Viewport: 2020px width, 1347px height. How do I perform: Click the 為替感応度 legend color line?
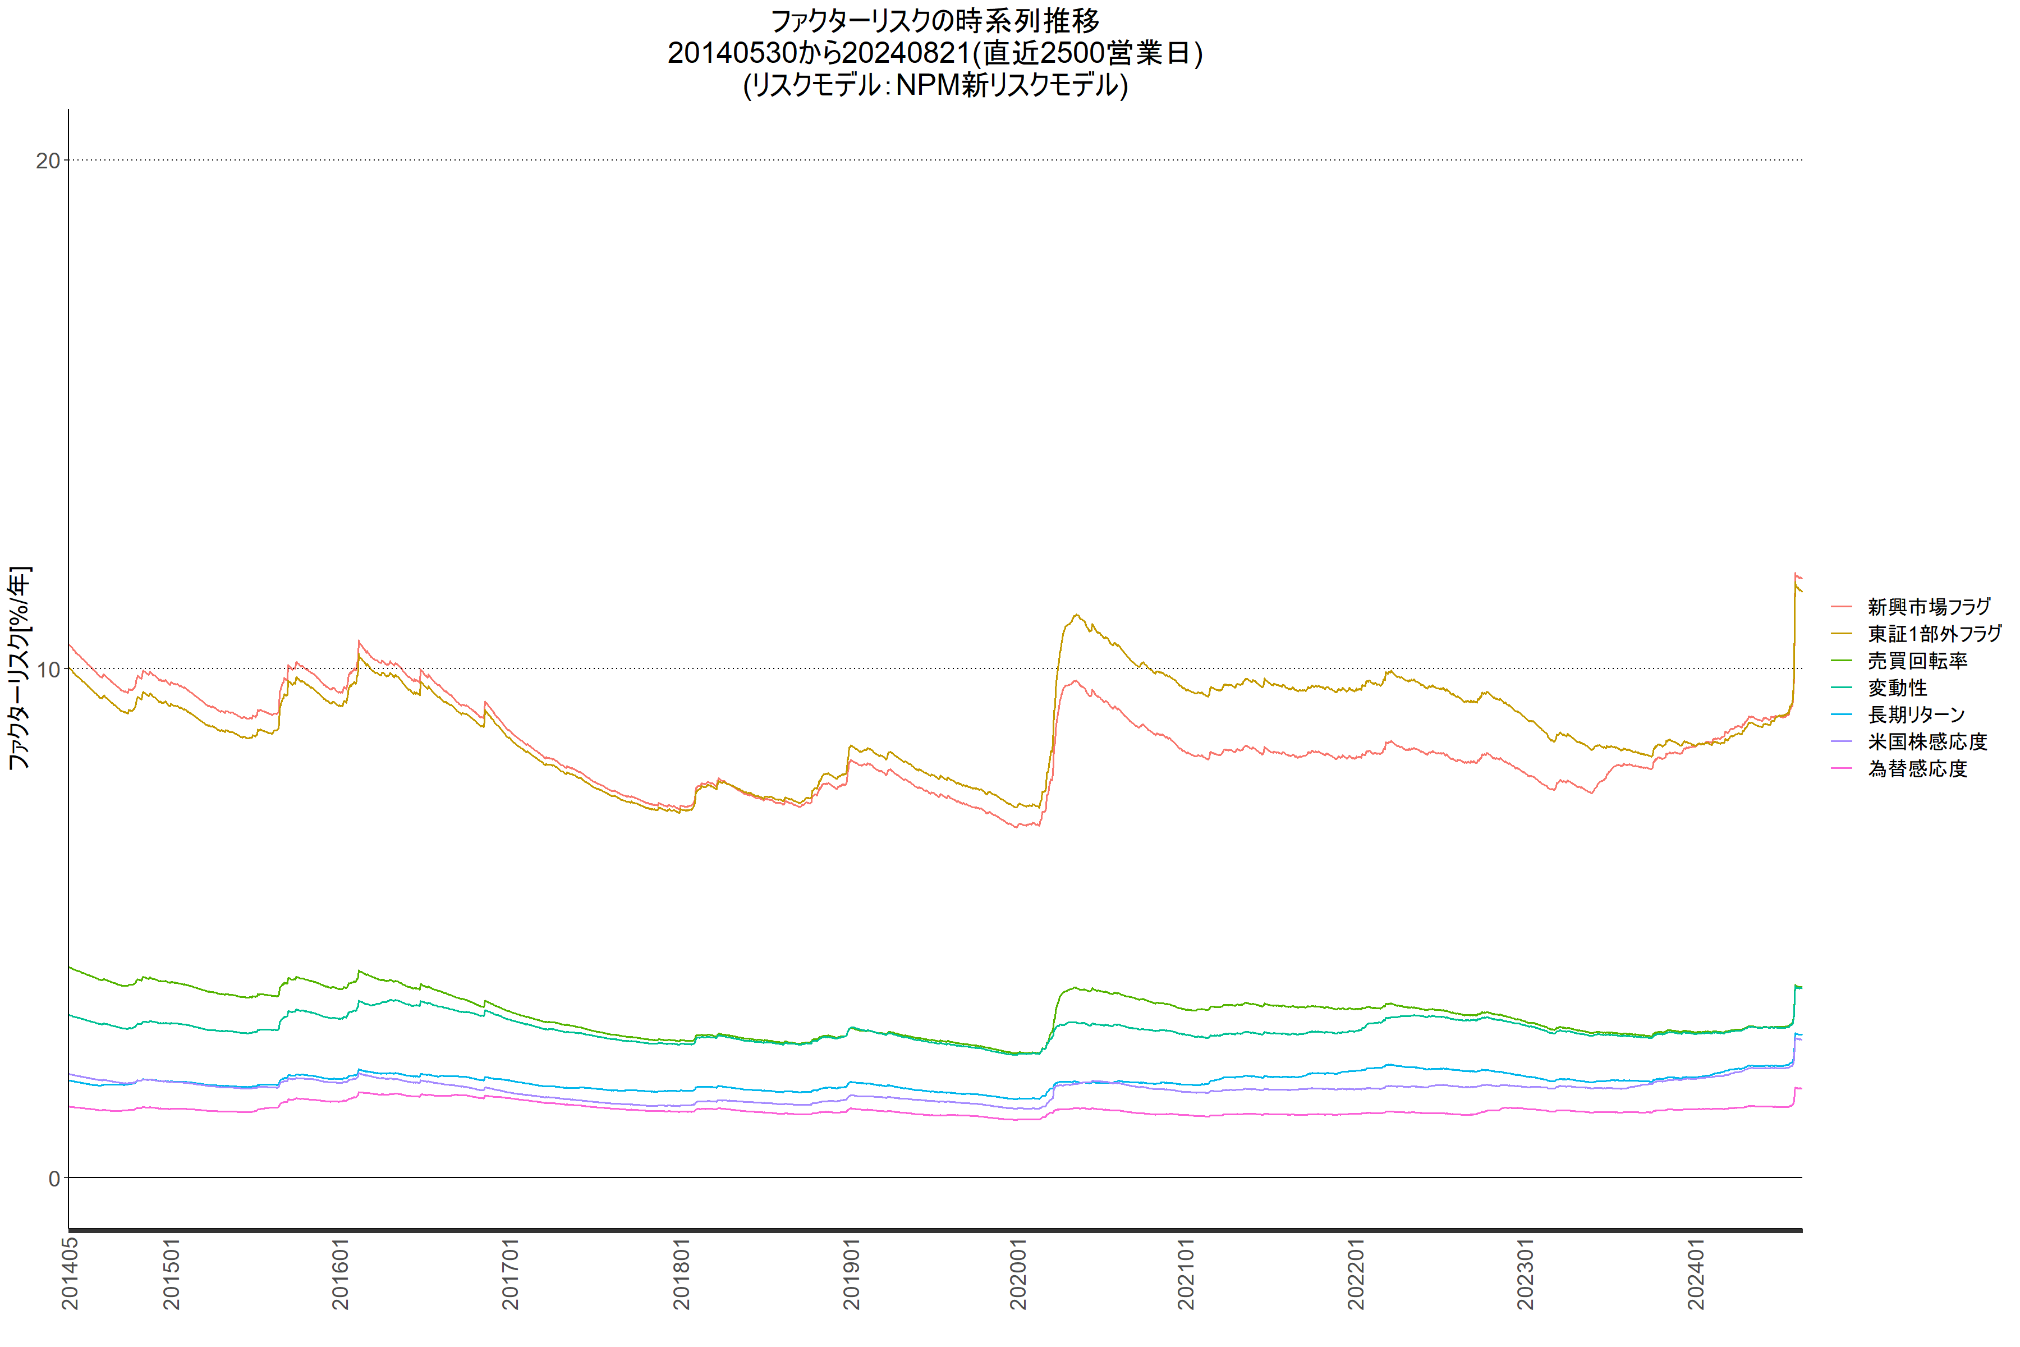click(x=1842, y=768)
